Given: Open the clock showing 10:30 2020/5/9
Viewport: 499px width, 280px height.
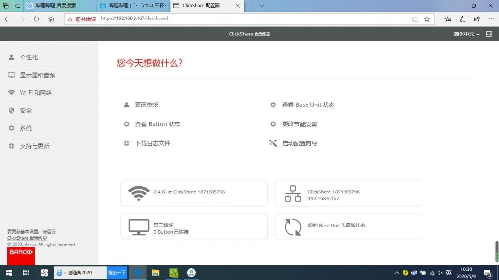Looking at the screenshot, I should tap(466, 273).
